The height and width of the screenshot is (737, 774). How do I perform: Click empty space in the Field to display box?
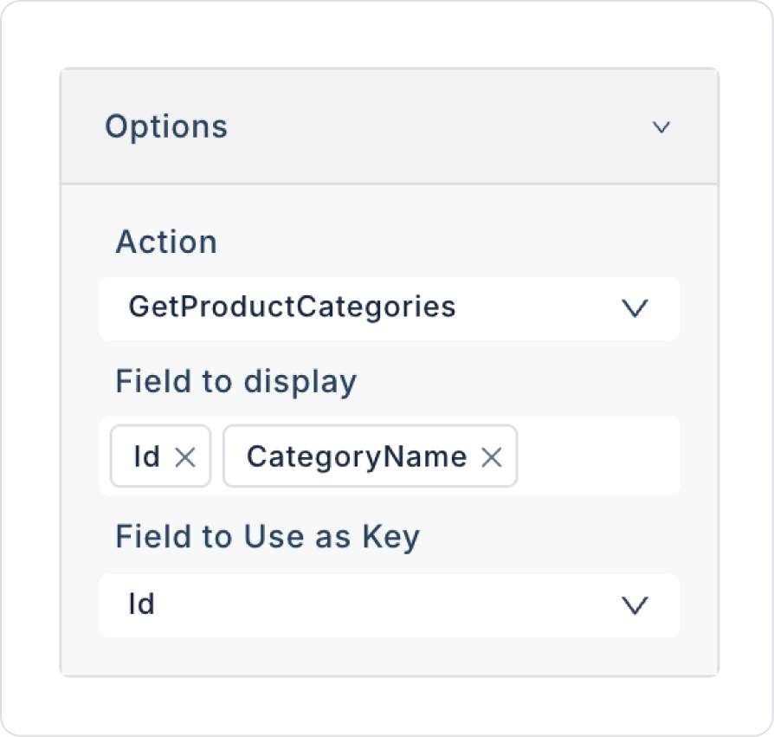pyautogui.click(x=597, y=456)
